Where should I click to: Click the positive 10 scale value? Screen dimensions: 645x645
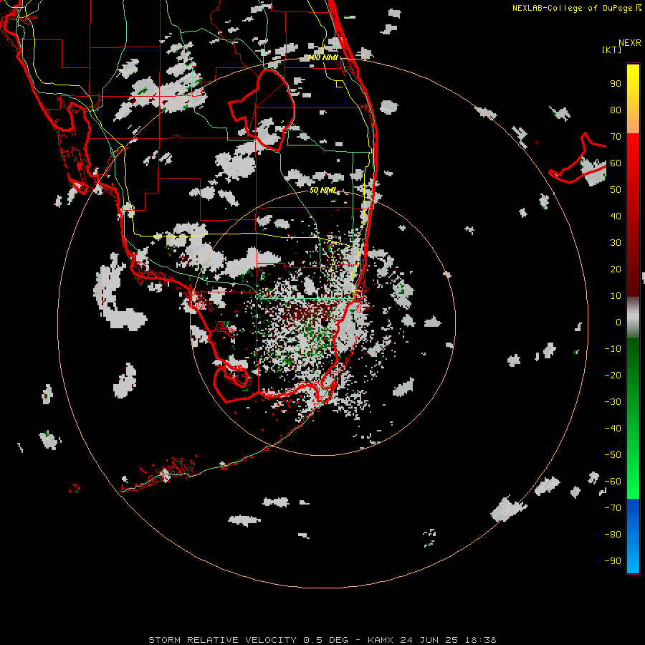[616, 296]
